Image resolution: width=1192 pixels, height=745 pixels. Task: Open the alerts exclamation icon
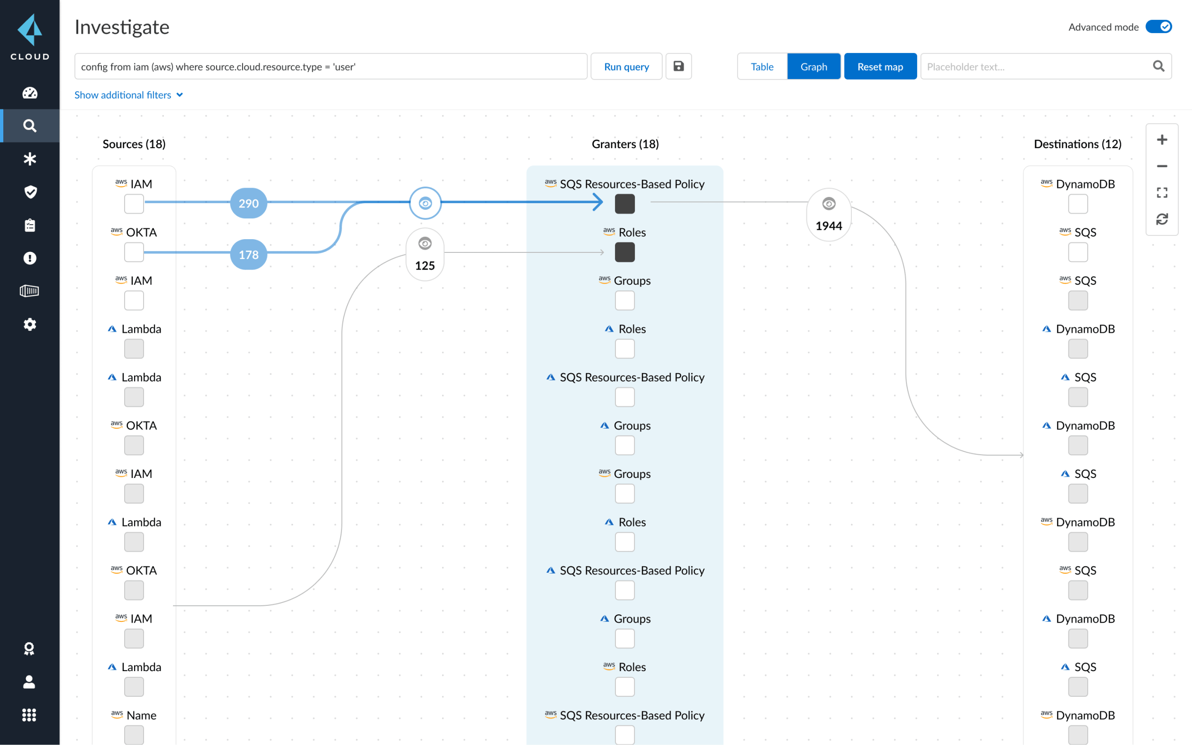29,258
